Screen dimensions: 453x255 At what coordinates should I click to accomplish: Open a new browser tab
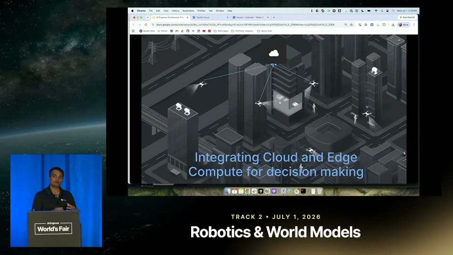(x=274, y=17)
